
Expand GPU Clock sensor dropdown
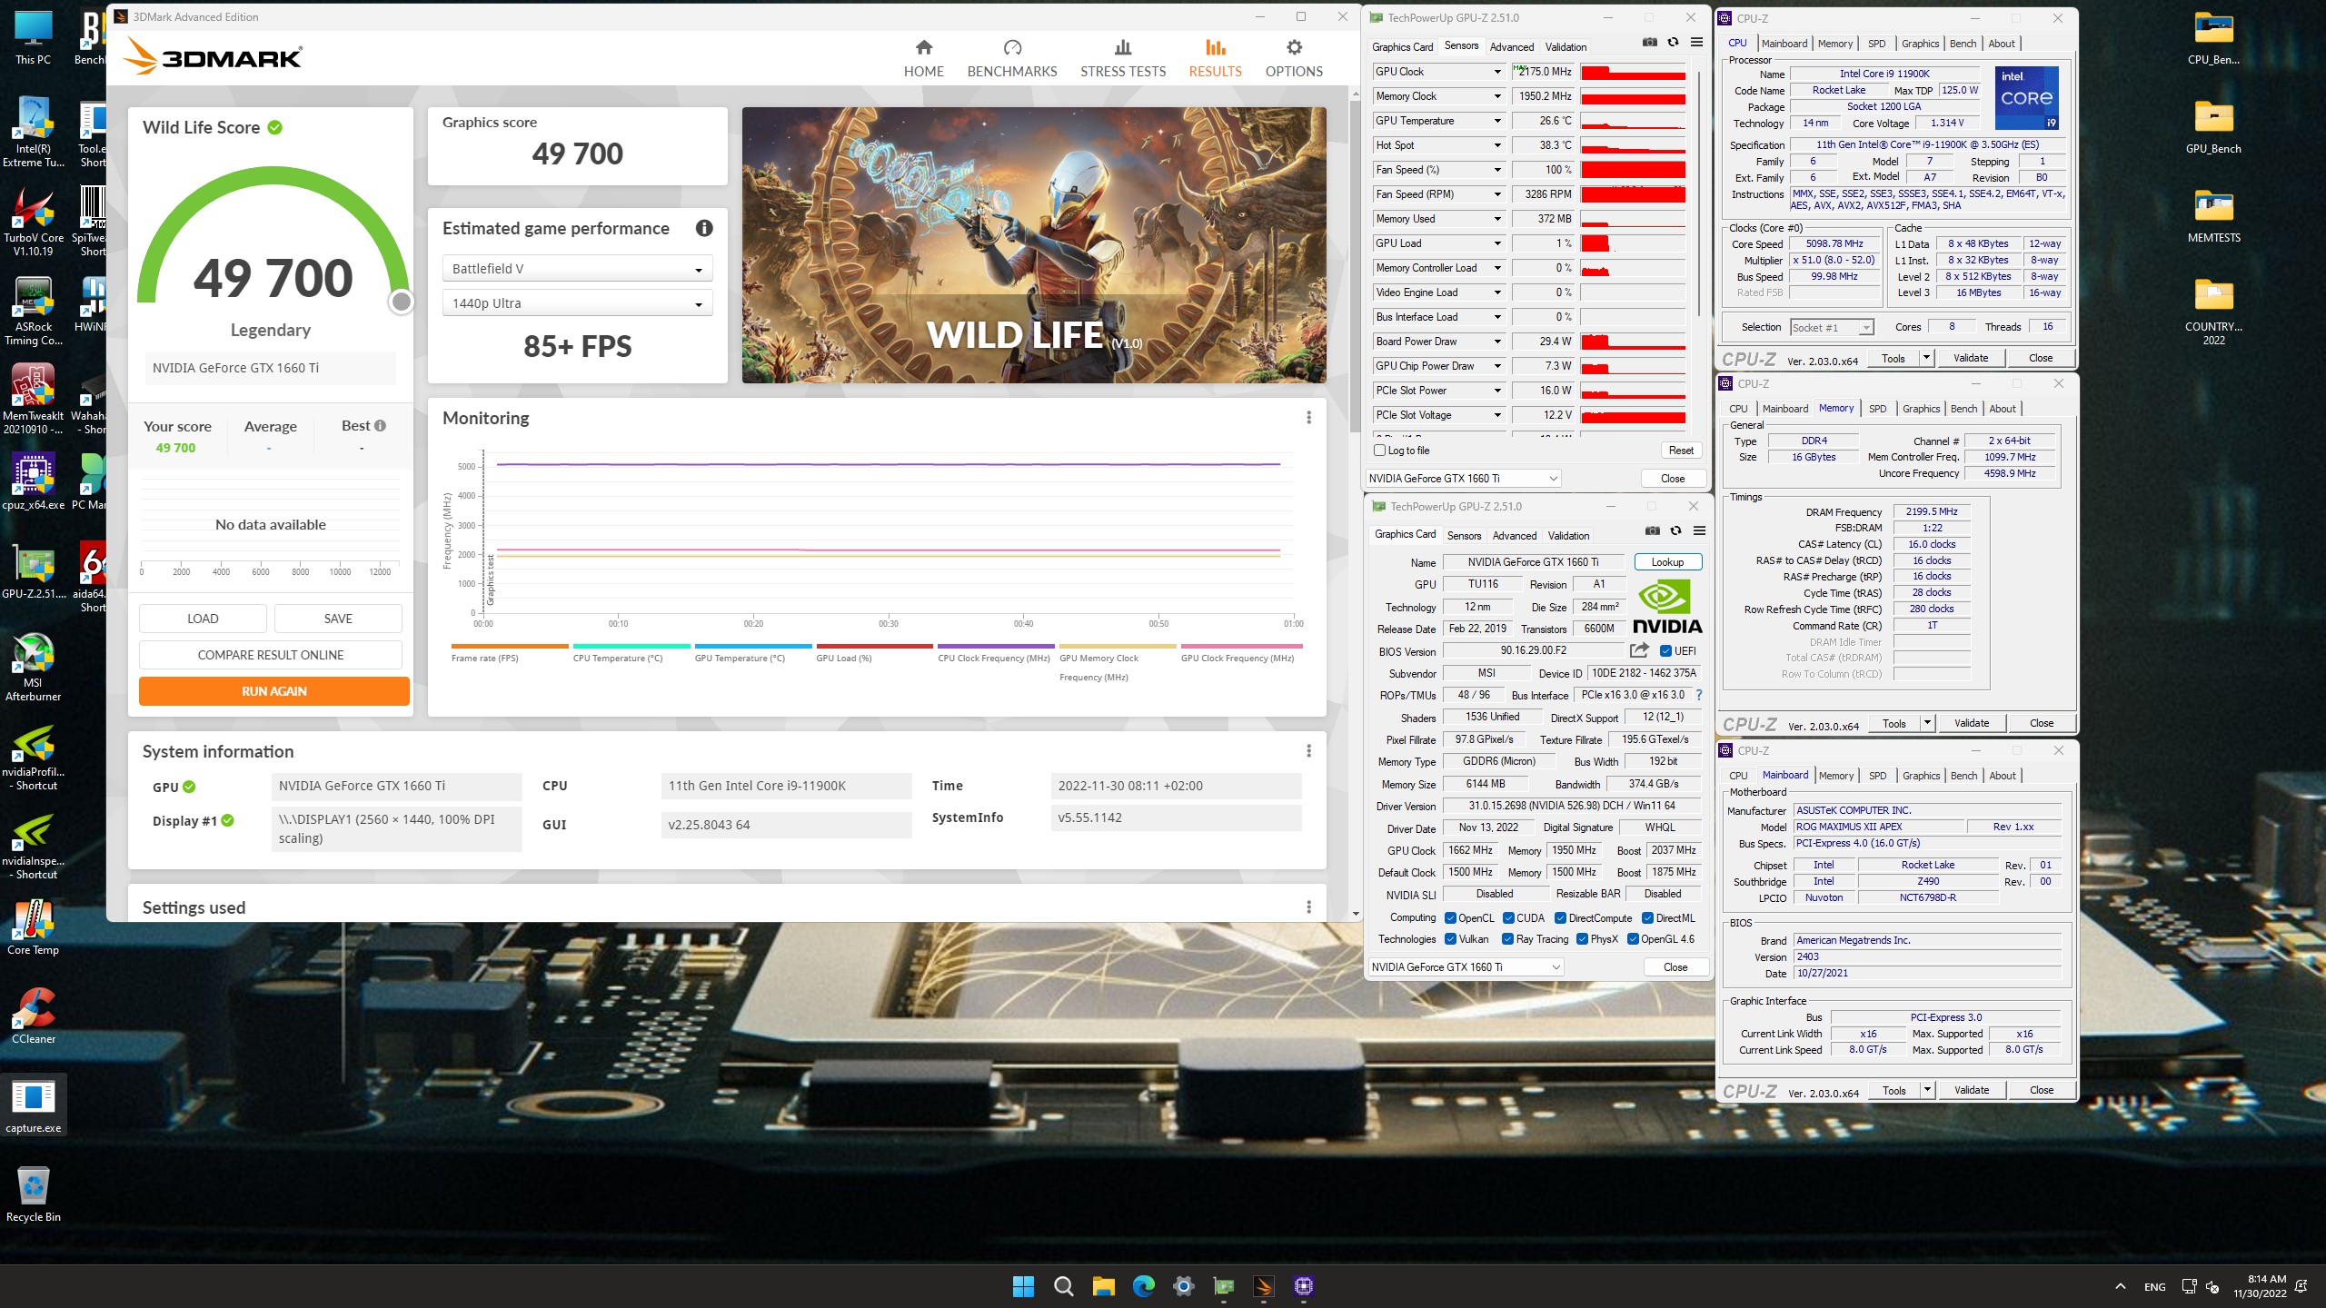(1497, 72)
